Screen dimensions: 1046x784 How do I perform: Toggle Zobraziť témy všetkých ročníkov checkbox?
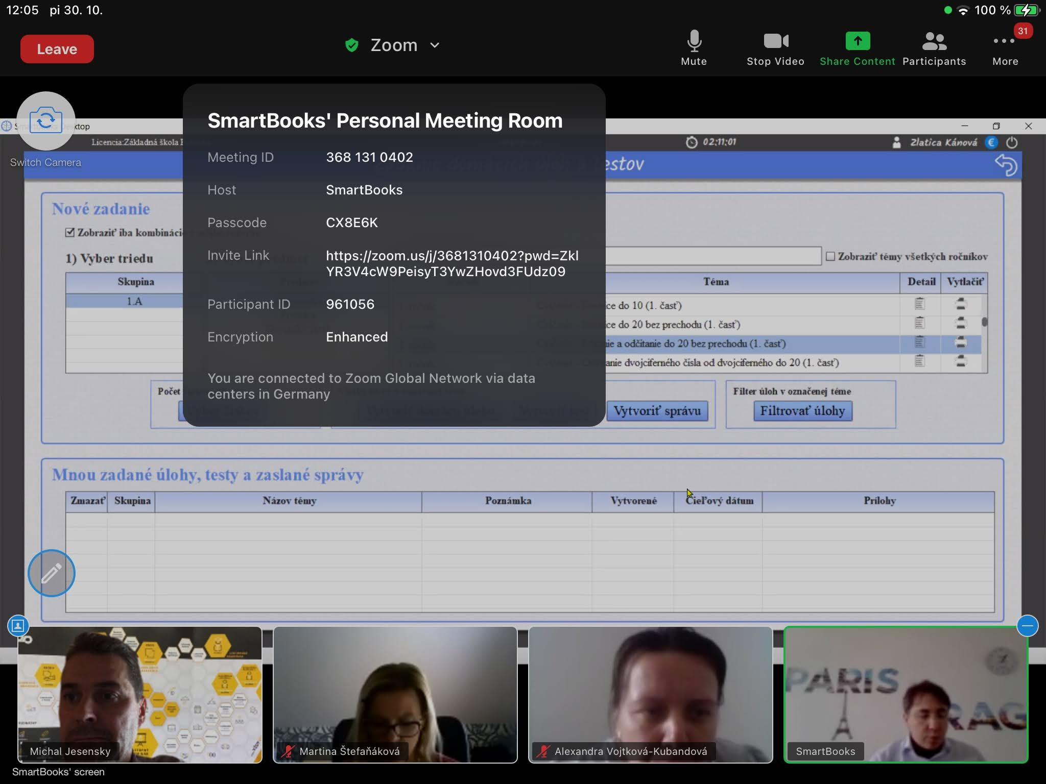tap(830, 256)
